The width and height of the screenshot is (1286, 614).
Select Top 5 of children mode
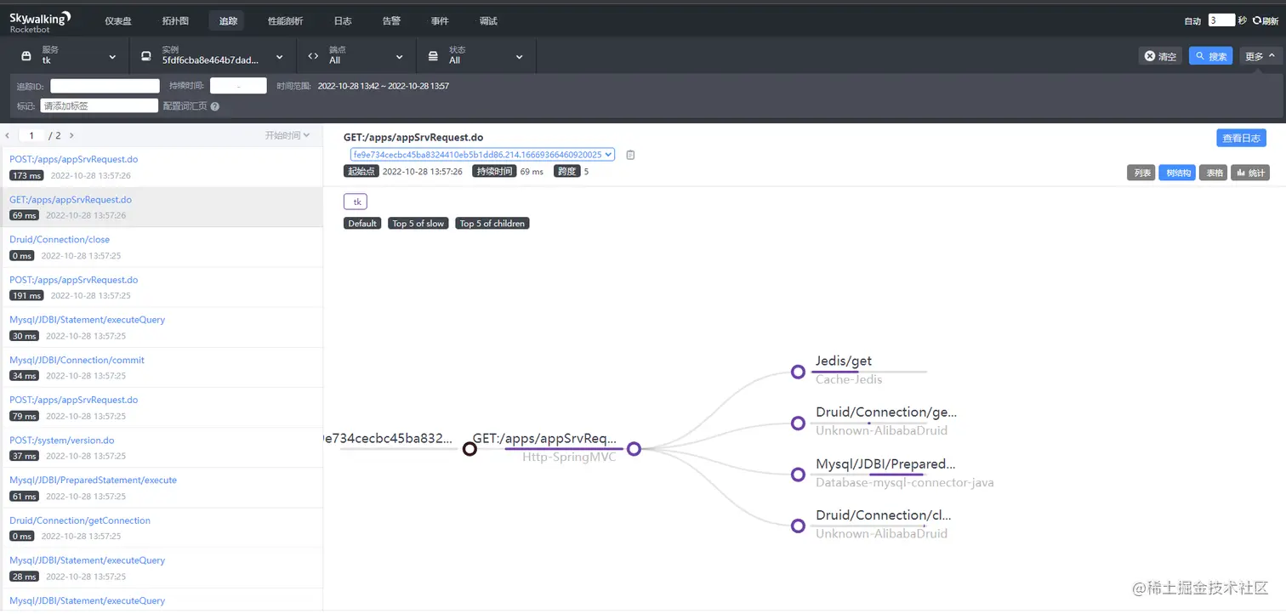point(492,224)
